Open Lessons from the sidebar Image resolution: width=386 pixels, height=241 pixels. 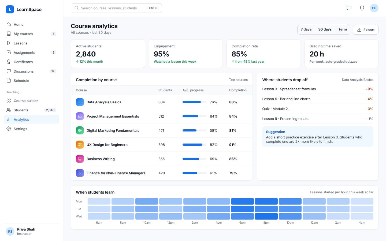[x=31, y=43]
